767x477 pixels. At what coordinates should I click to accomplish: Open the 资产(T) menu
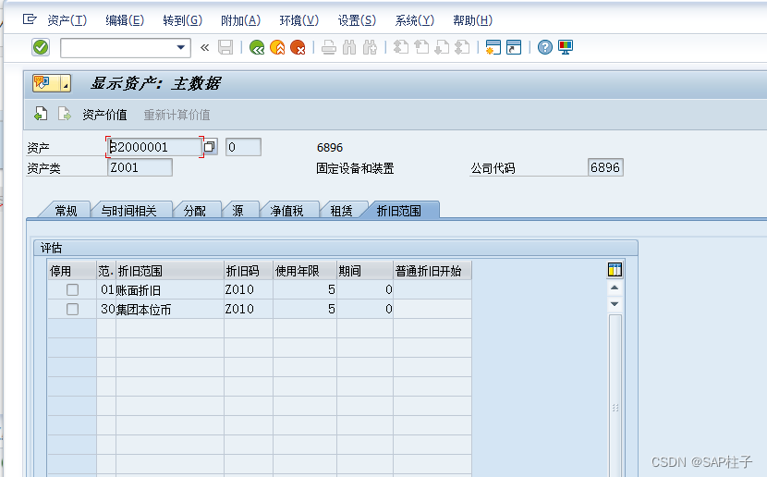[67, 20]
